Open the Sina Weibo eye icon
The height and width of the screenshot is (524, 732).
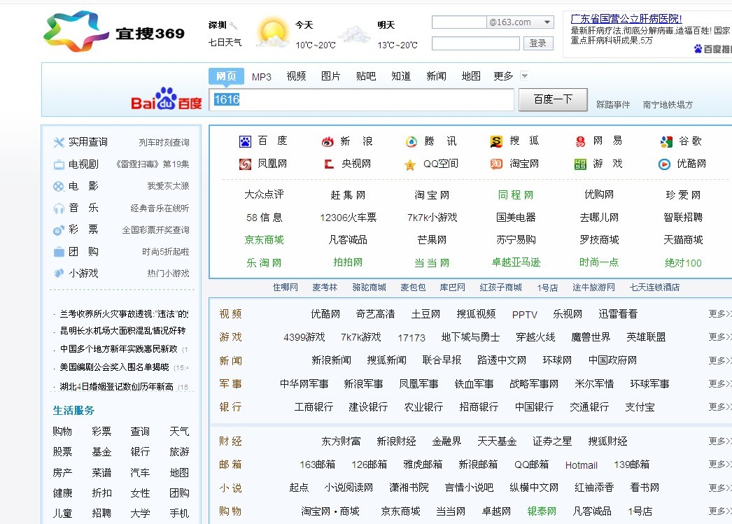click(328, 142)
